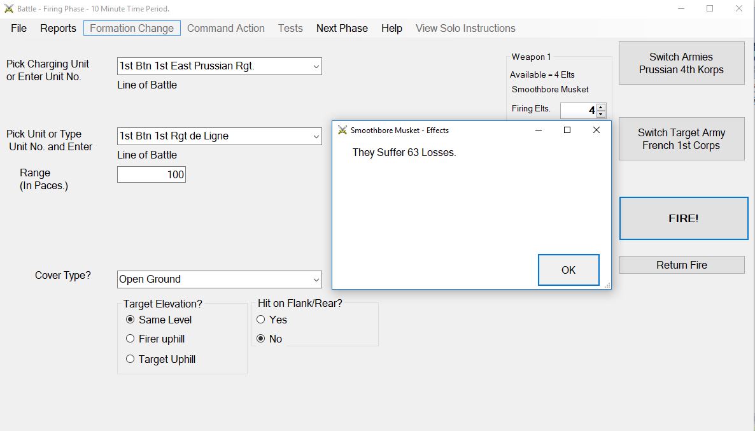The width and height of the screenshot is (755, 431).
Task: Expand the charging unit dropdown
Action: 316,66
